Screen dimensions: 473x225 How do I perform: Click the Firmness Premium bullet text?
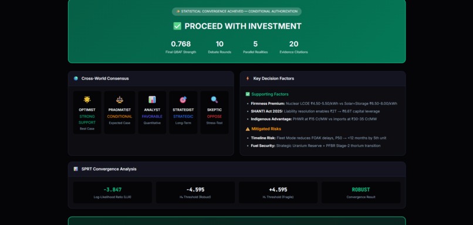coord(324,104)
